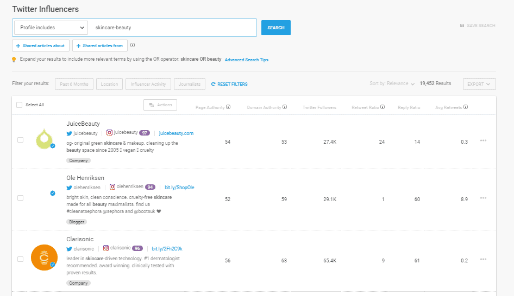Click the JuiceBeauty name heading

tap(83, 124)
